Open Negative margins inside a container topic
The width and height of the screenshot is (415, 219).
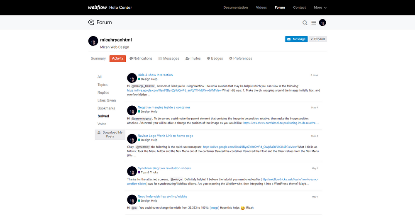click(x=164, y=107)
